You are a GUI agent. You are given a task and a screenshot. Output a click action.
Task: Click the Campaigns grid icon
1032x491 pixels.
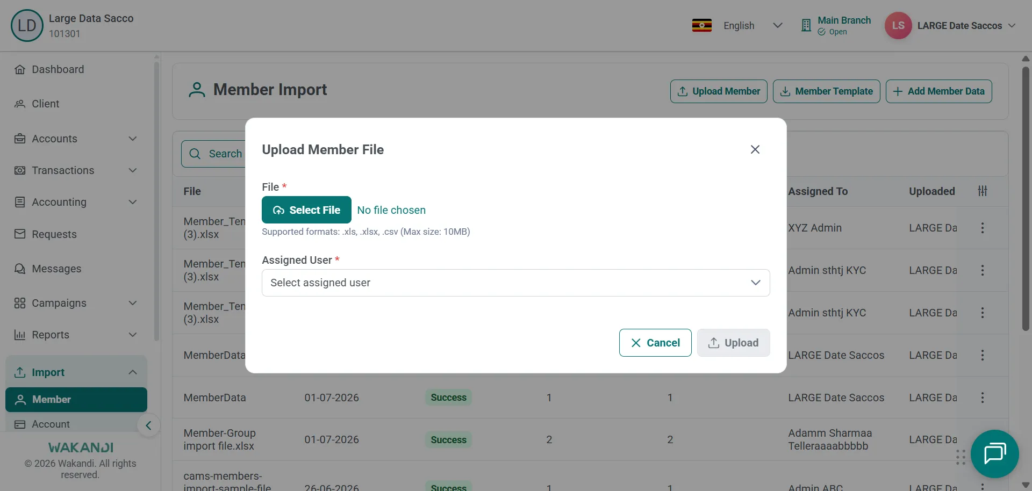coord(20,303)
